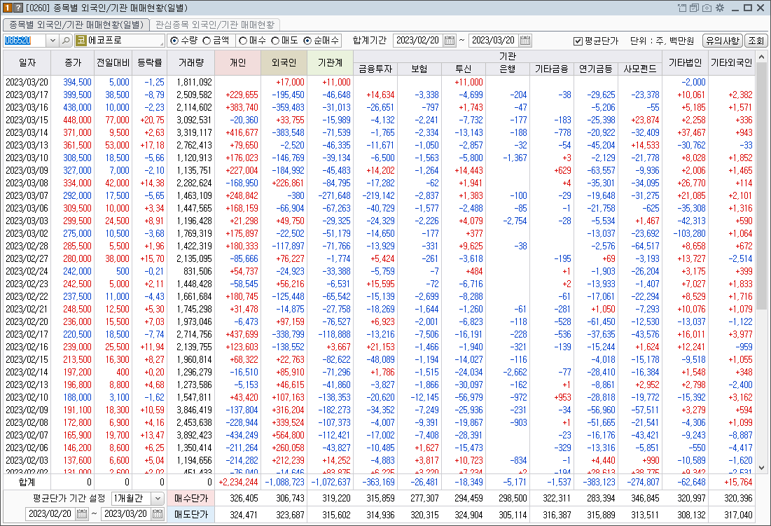
Task: Click the 기관계 column header
Action: pos(330,62)
